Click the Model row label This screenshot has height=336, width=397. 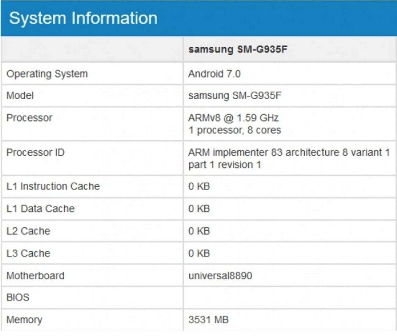(x=20, y=96)
